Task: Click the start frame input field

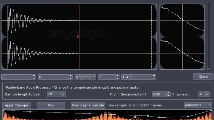Action: pyautogui.click(x=17, y=77)
